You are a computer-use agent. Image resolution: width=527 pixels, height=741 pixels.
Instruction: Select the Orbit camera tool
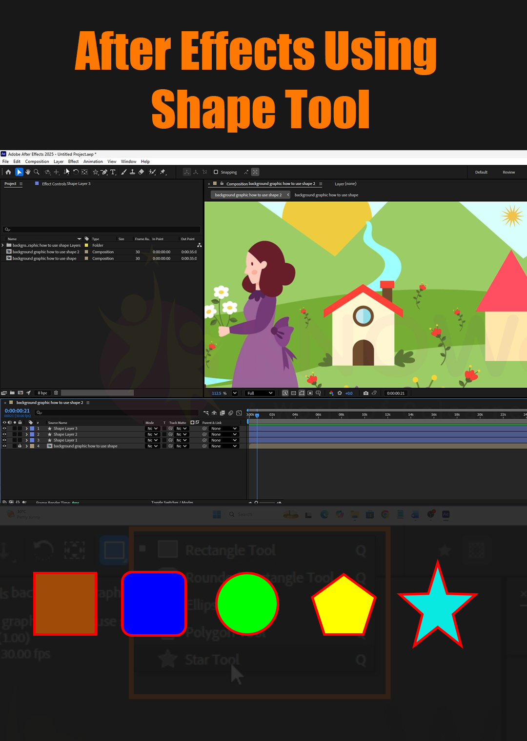pyautogui.click(x=48, y=172)
